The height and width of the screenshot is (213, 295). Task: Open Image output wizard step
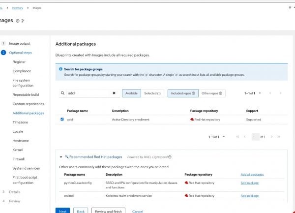click(x=20, y=43)
